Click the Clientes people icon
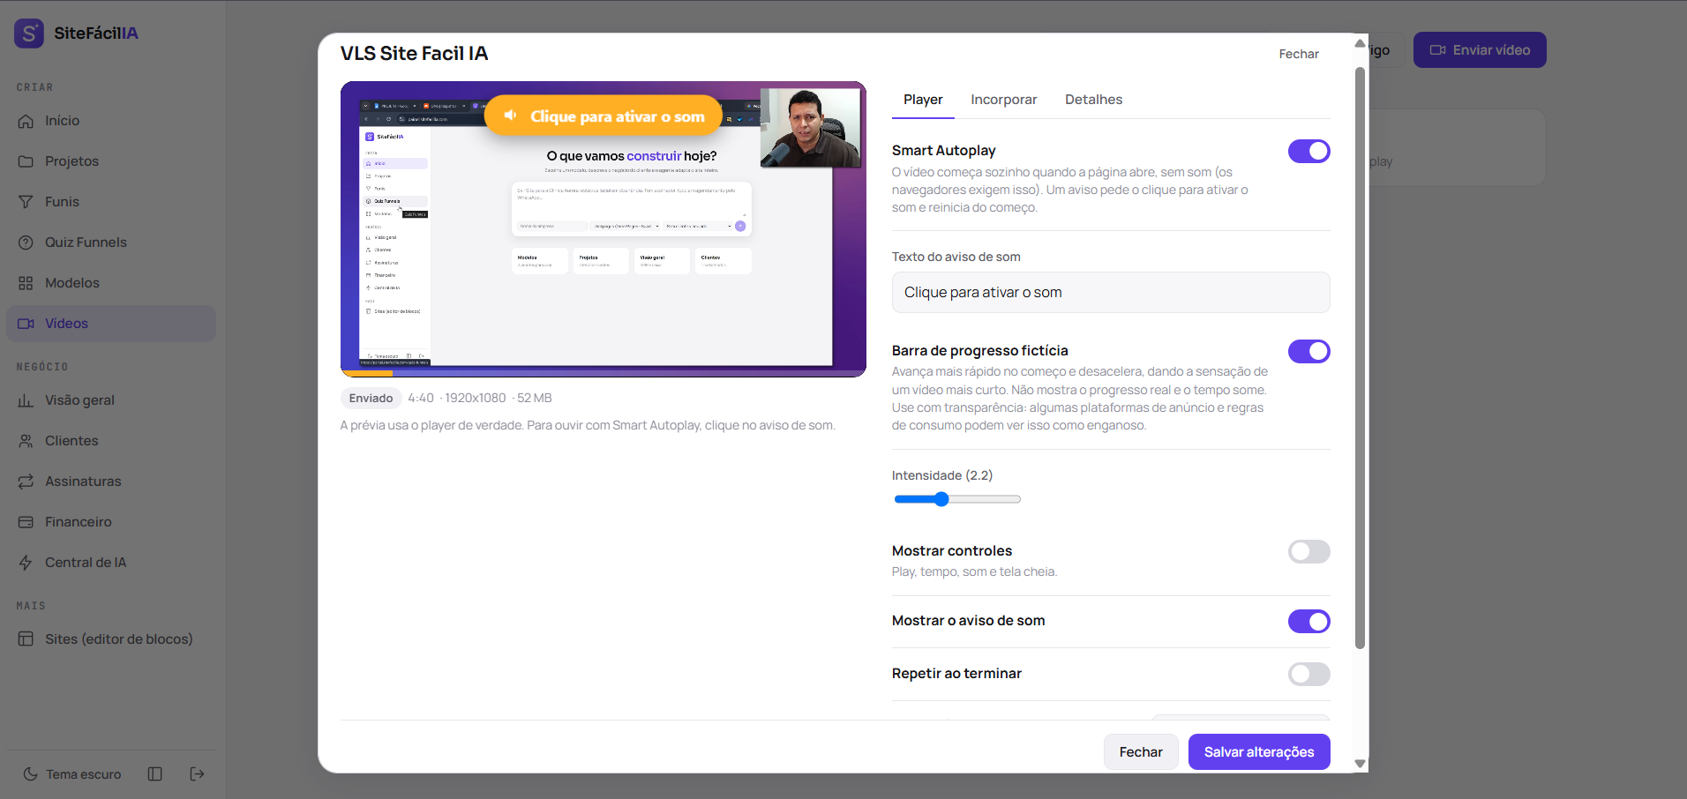1687x799 pixels. pyautogui.click(x=26, y=441)
